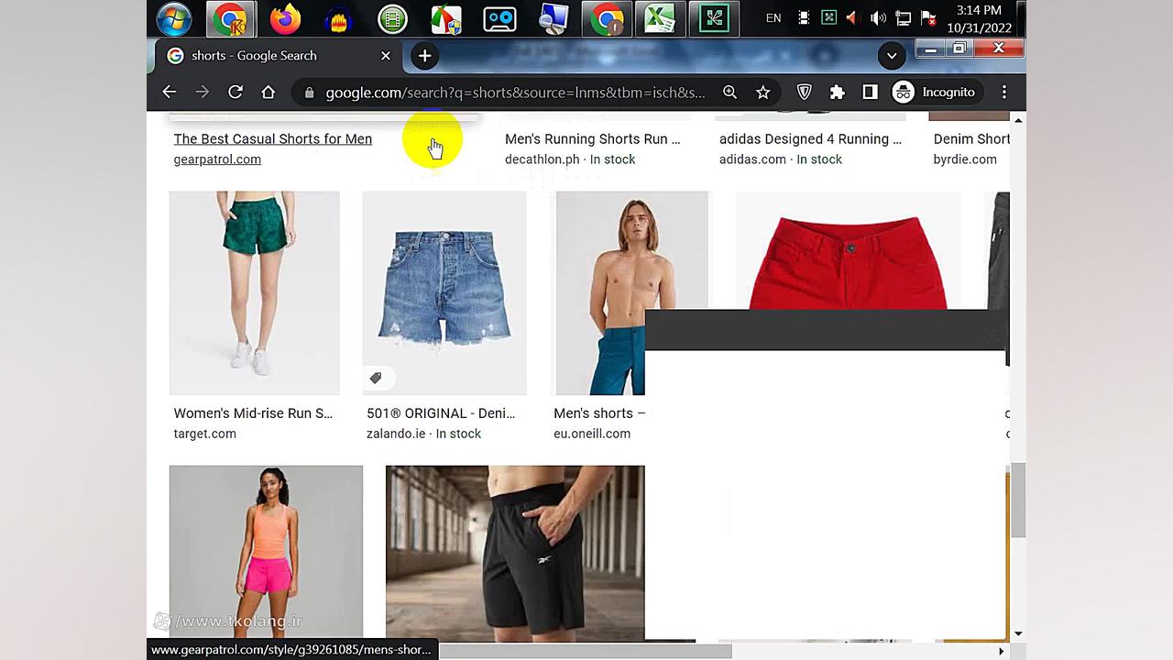
Task: Click the scrollbar up arrow
Action: (x=1018, y=119)
